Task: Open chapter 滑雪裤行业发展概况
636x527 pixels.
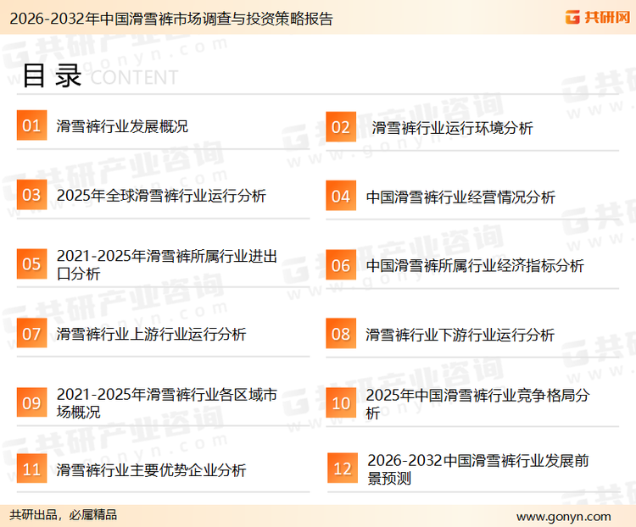Action: point(122,127)
